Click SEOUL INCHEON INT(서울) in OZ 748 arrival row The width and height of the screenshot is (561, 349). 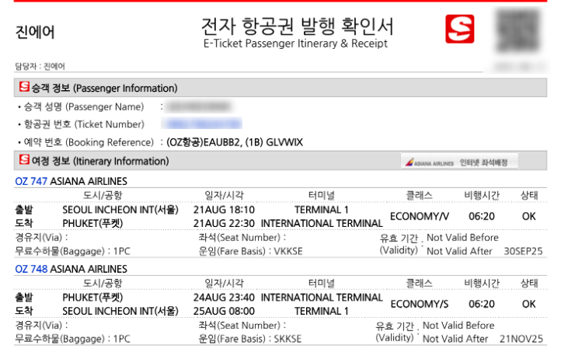(120, 311)
